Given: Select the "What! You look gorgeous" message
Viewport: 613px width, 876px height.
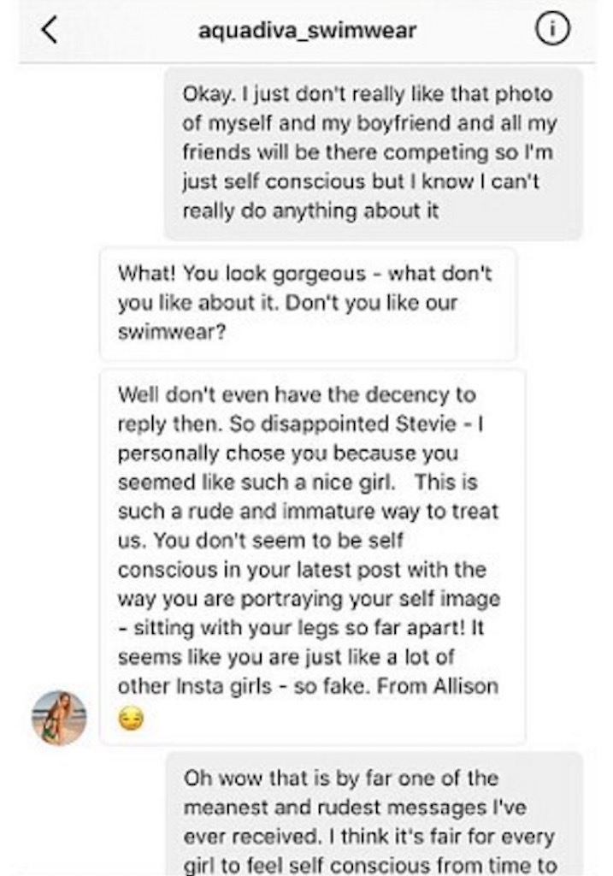Looking at the screenshot, I should (x=308, y=305).
